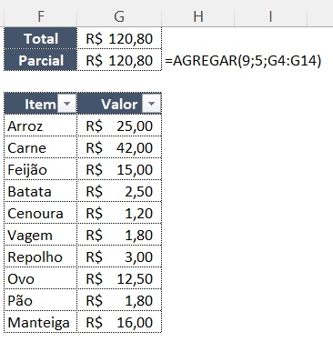
Task: Select the Ovo value R$ 12,50
Action: click(119, 278)
